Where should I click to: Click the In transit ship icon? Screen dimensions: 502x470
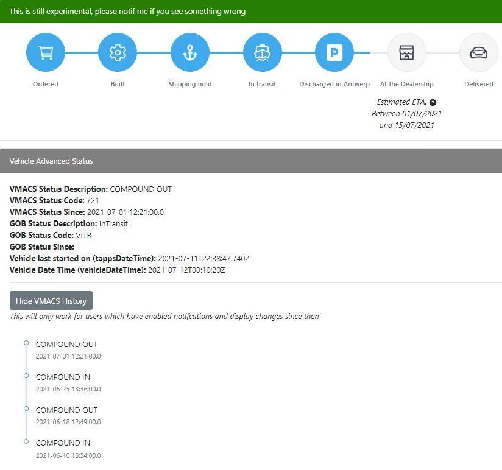(262, 52)
